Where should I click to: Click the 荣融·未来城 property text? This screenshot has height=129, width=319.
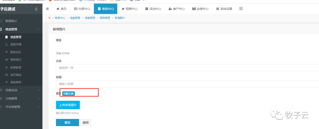[63, 53]
